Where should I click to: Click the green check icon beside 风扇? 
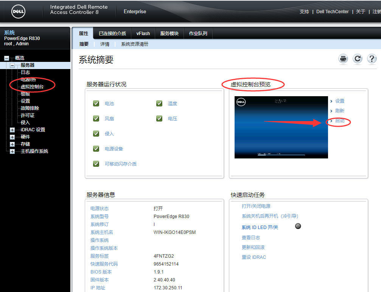(96, 118)
